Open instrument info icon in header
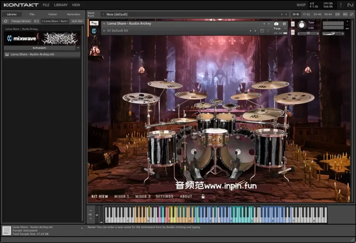356x243 pixels. point(284,24)
